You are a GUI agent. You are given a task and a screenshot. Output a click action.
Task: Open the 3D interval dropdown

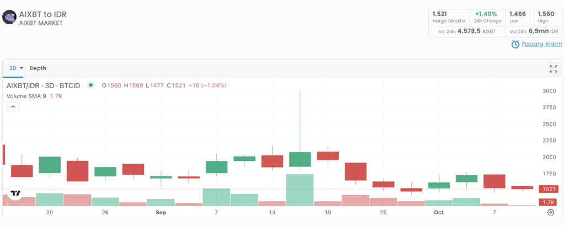pyautogui.click(x=16, y=68)
